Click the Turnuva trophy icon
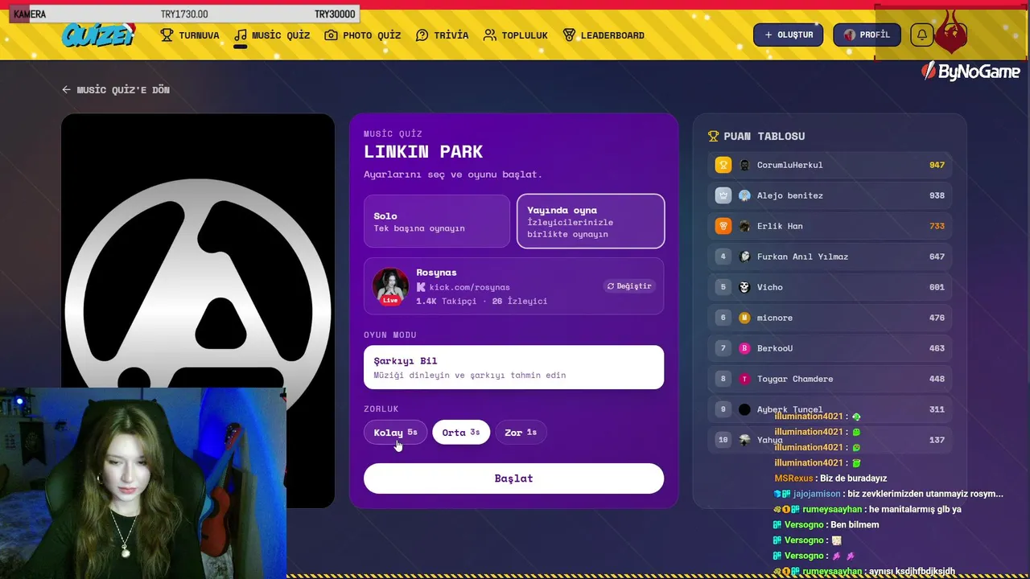Viewport: 1030px width, 579px height. [167, 35]
